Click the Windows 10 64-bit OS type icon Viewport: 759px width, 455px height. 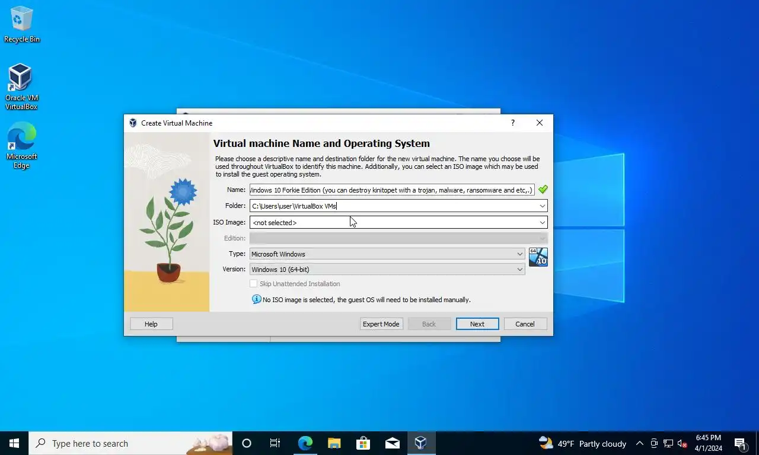click(538, 257)
